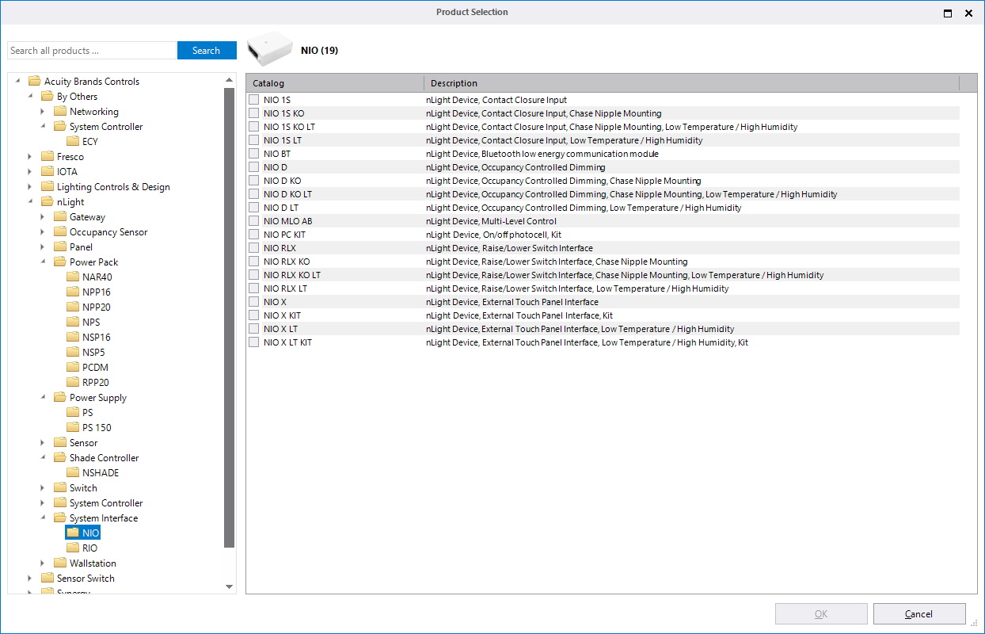Select the NIO X KIT catalog entry
The height and width of the screenshot is (634, 985).
(x=283, y=315)
